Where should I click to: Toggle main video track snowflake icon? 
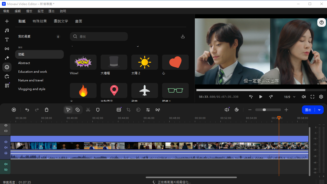(x=6, y=153)
